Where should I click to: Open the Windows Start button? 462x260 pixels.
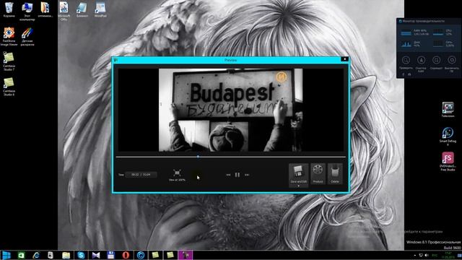(x=6, y=255)
